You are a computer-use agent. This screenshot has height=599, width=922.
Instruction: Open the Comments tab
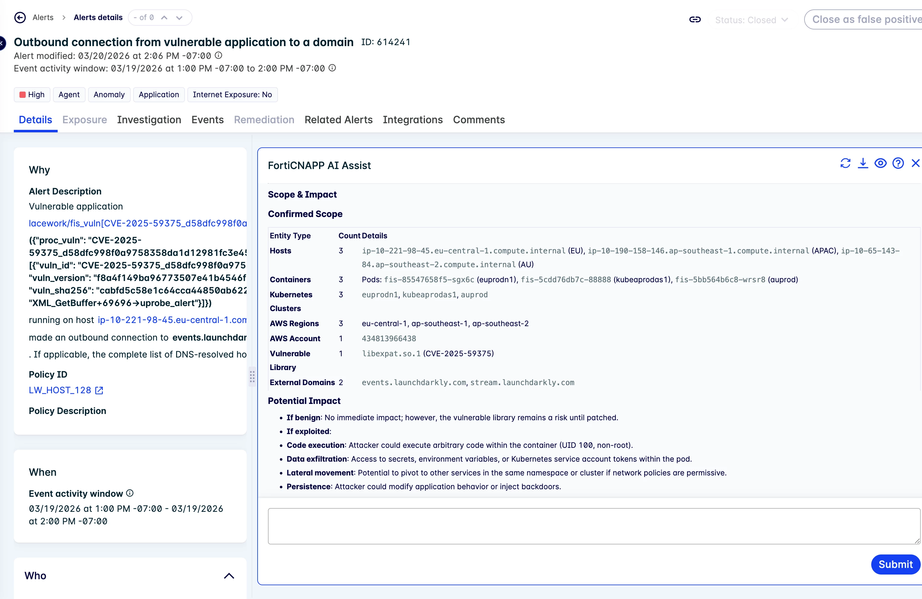pos(479,120)
